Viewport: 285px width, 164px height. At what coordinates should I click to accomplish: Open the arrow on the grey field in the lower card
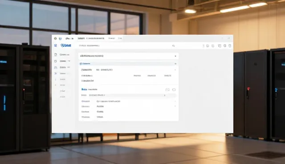pos(165,95)
